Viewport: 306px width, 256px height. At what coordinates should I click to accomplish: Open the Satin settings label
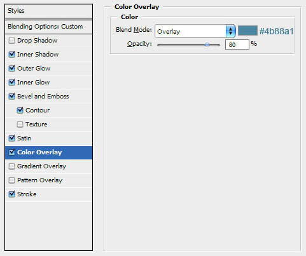(24, 138)
